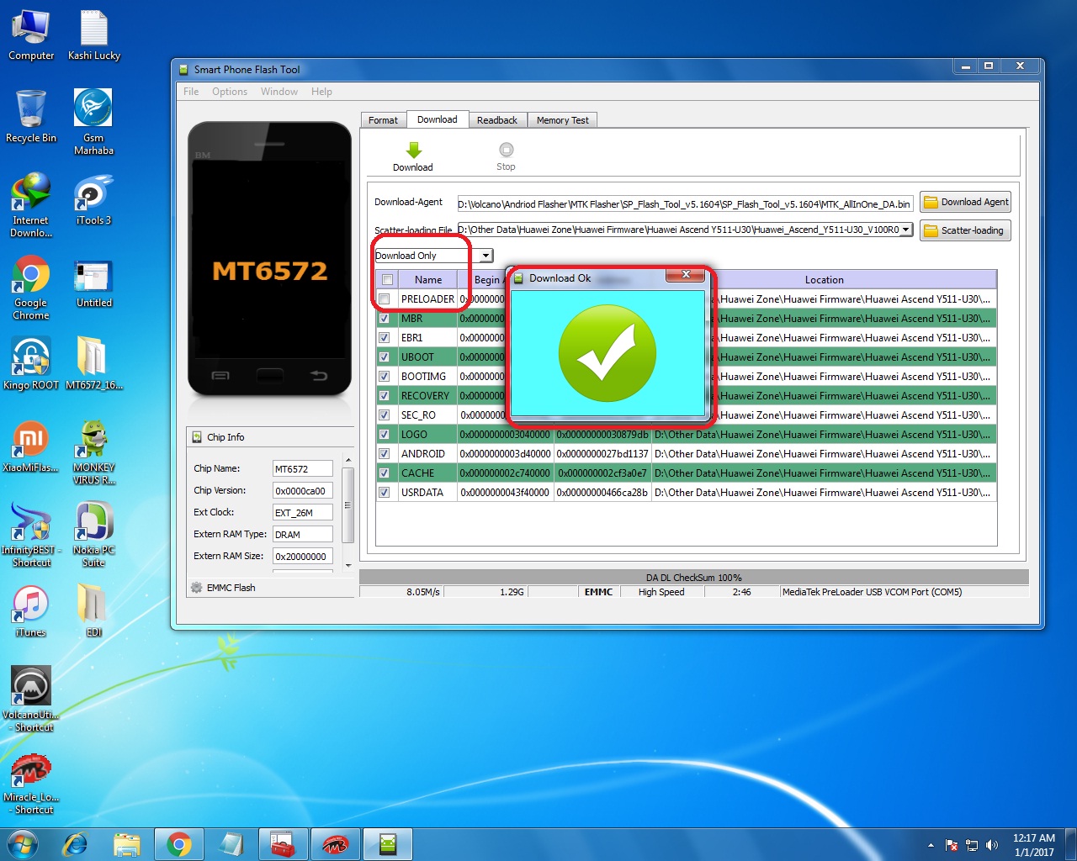This screenshot has width=1077, height=861.
Task: Open Windows Explorer from the taskbar
Action: pos(127,844)
